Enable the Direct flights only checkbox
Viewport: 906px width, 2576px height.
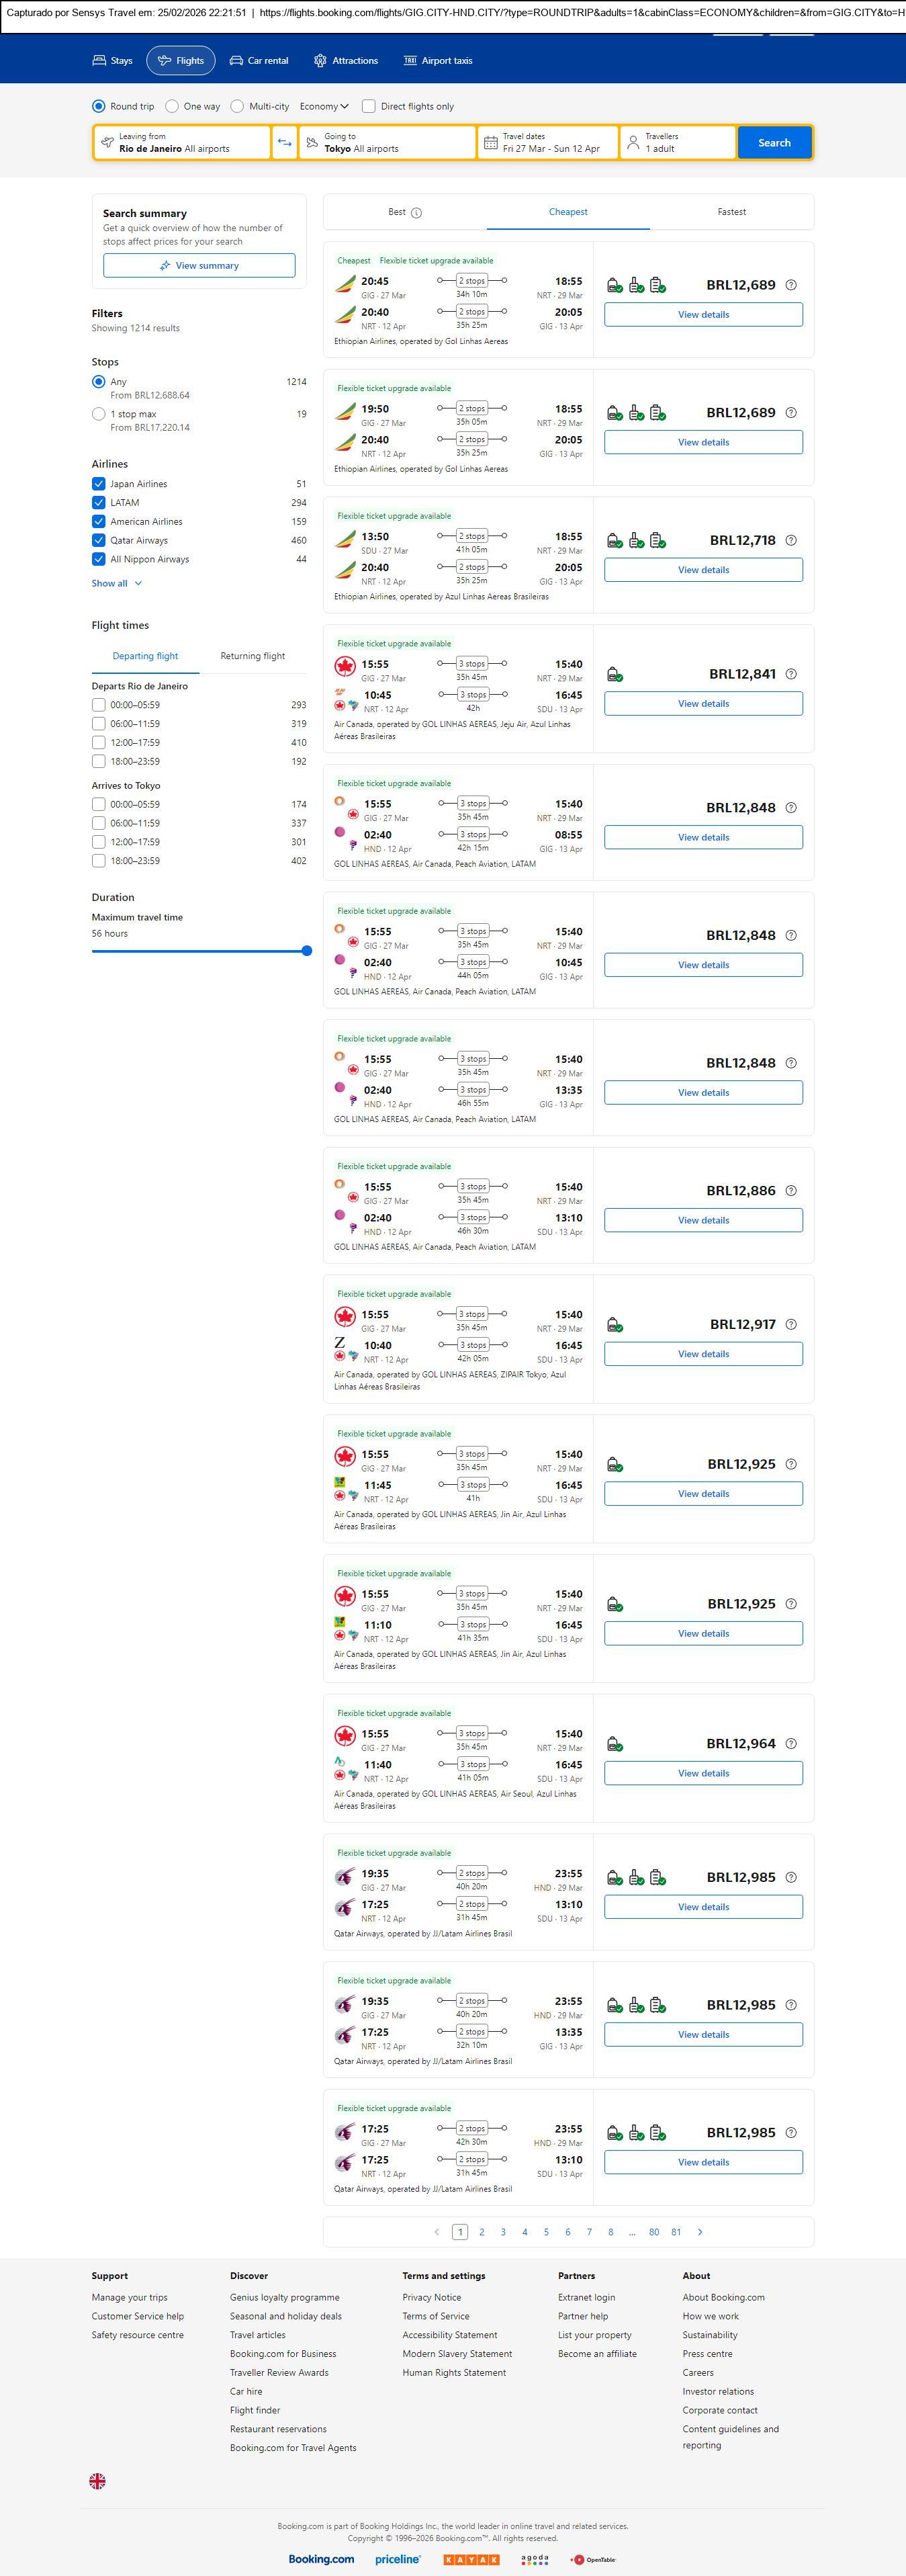tap(369, 107)
